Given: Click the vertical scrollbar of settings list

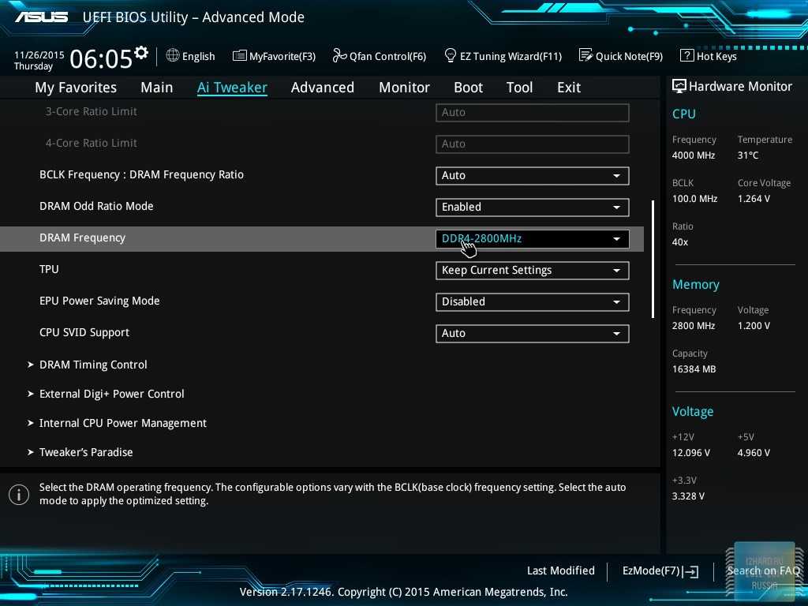Looking at the screenshot, I should (x=653, y=259).
